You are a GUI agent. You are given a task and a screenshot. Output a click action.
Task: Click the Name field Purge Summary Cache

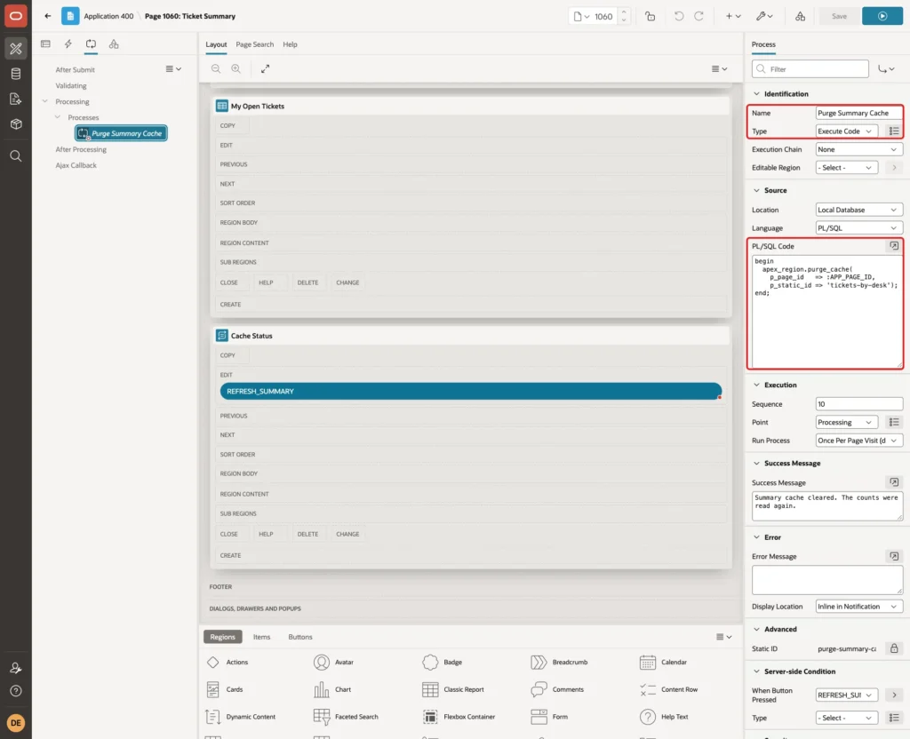(x=859, y=113)
